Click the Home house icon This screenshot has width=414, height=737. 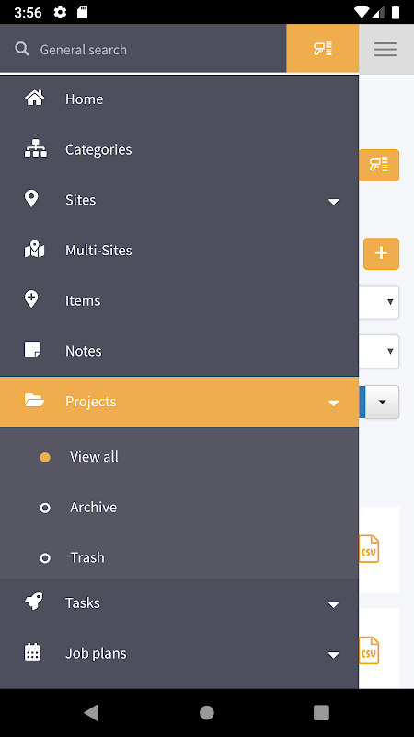34,99
